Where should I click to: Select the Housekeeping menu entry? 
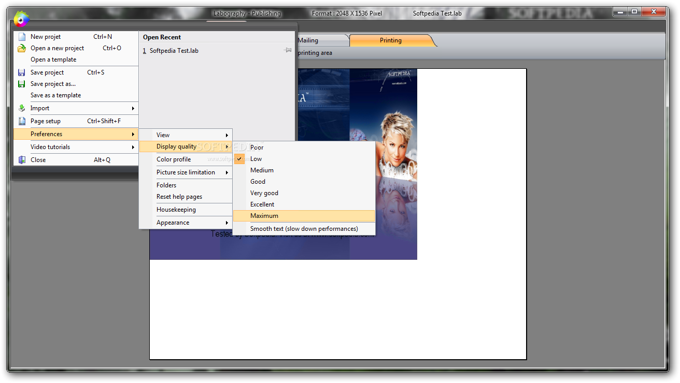coord(186,210)
